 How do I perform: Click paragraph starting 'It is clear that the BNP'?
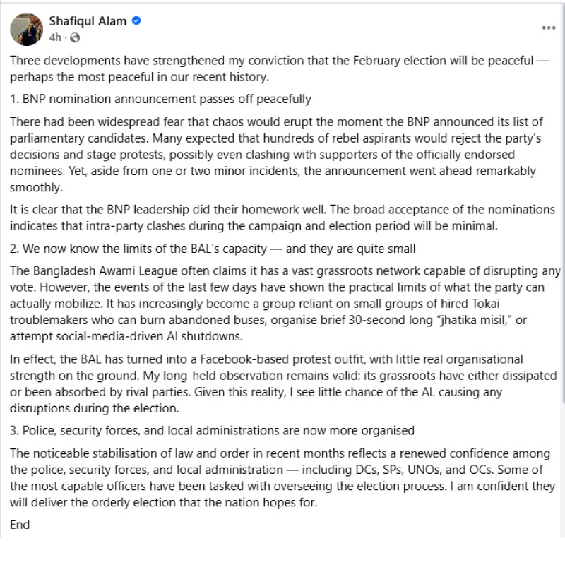pyautogui.click(x=282, y=218)
